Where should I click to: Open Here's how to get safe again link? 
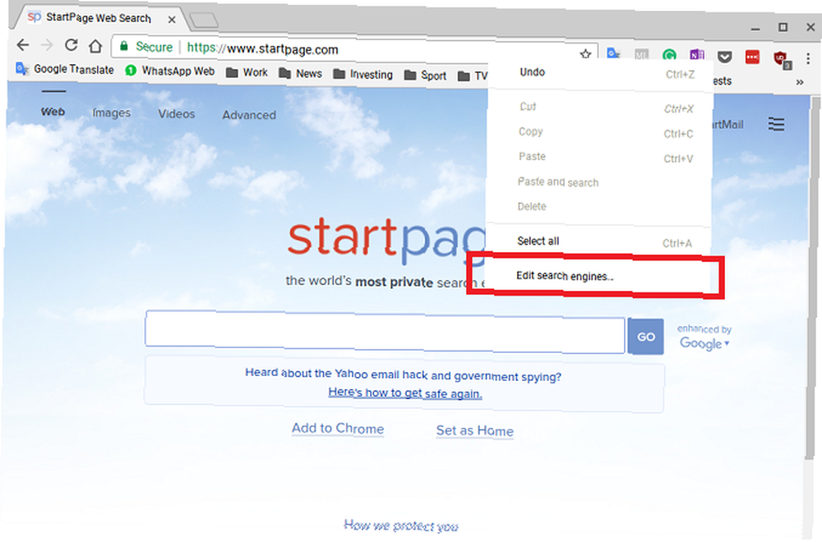pos(404,393)
